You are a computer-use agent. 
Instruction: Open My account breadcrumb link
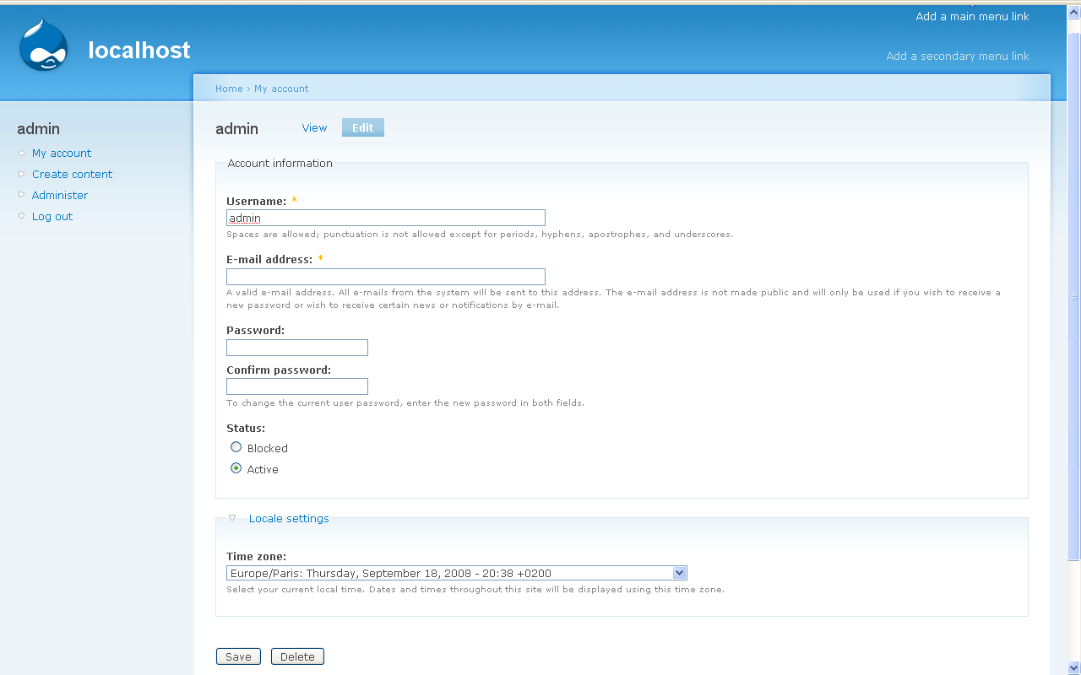(281, 89)
